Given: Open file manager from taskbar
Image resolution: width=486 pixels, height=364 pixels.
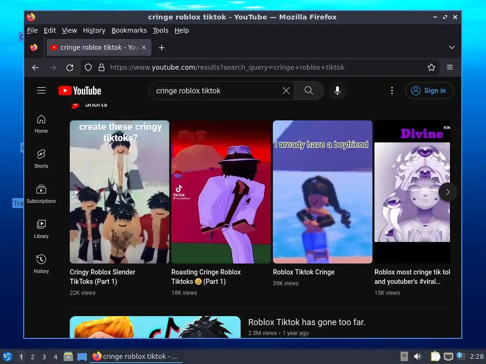Looking at the screenshot, I should (68, 356).
